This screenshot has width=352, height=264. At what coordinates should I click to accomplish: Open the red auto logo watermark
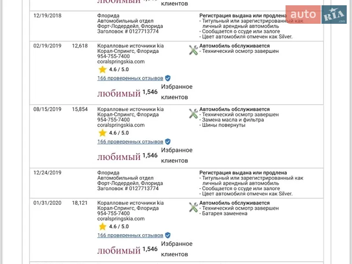pos(303,15)
